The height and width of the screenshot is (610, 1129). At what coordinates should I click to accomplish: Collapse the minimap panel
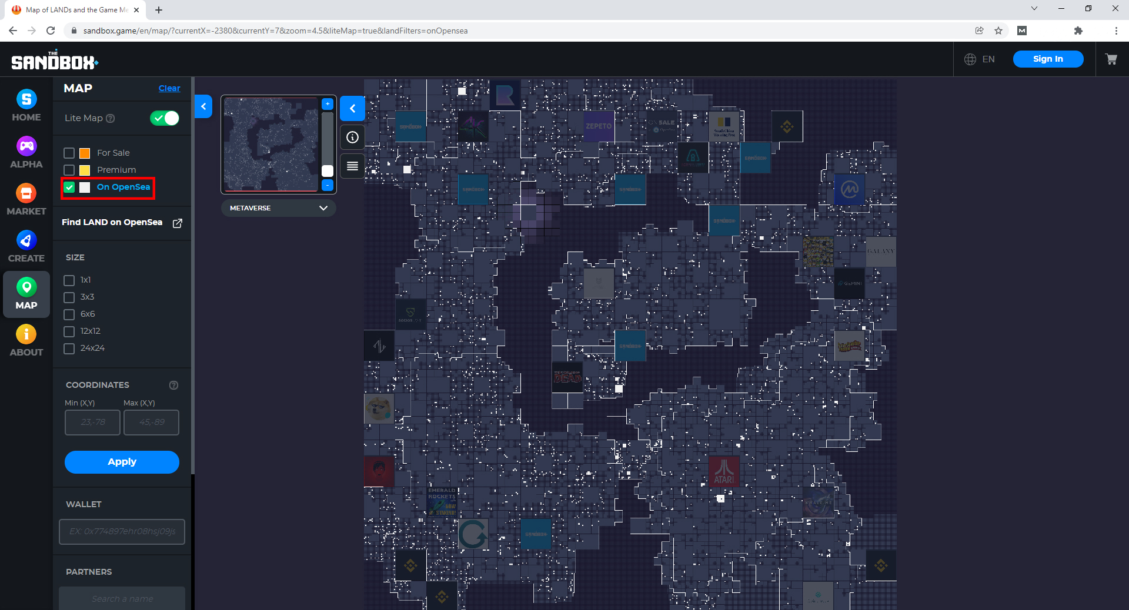(x=352, y=108)
